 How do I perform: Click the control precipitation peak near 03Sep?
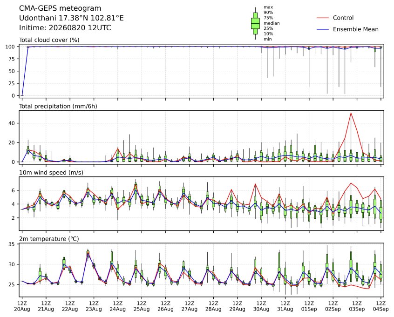351,113
